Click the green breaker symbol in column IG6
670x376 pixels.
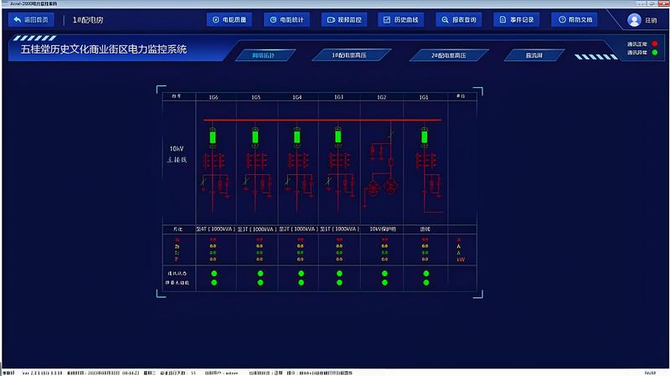(x=213, y=135)
